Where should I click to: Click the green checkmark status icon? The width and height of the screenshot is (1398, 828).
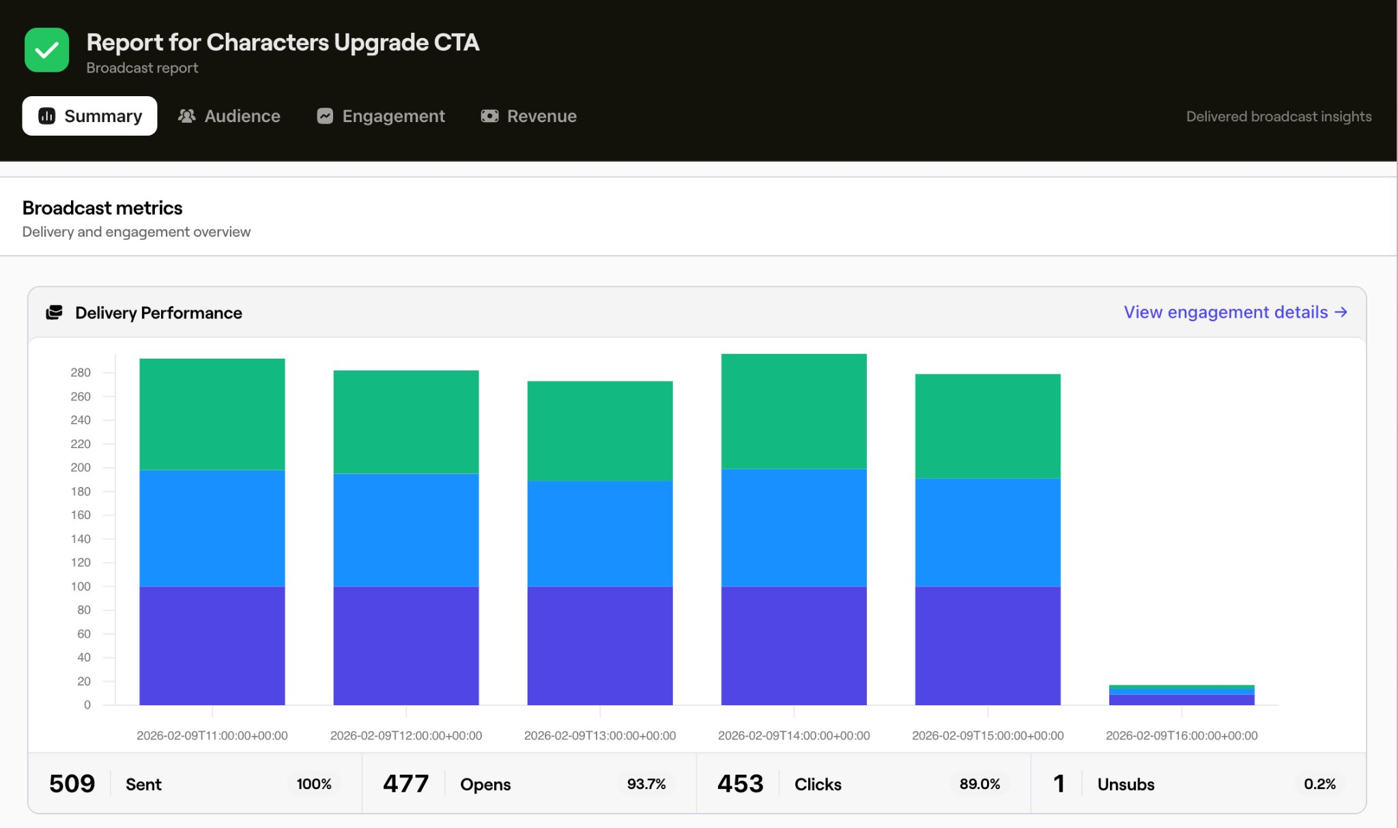tap(46, 50)
